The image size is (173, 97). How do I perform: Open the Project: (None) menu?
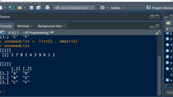[x=162, y=8]
